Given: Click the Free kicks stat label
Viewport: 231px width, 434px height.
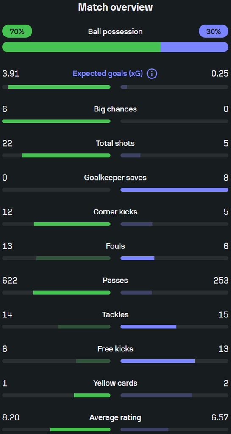Looking at the screenshot, I should tap(115, 349).
